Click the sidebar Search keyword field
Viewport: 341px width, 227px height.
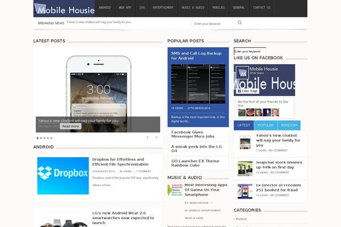tap(250, 52)
